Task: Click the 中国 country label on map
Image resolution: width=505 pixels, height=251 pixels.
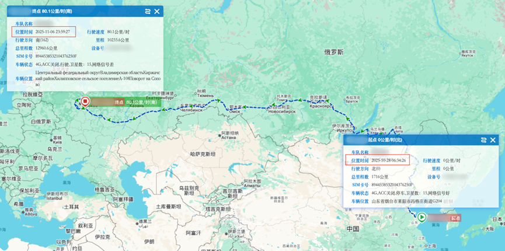Action: [351, 229]
